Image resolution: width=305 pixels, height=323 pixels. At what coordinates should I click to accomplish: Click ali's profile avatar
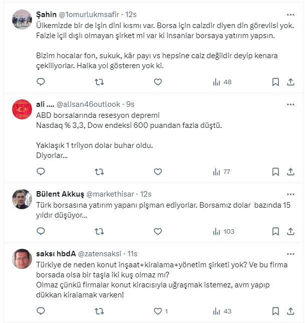tap(22, 110)
